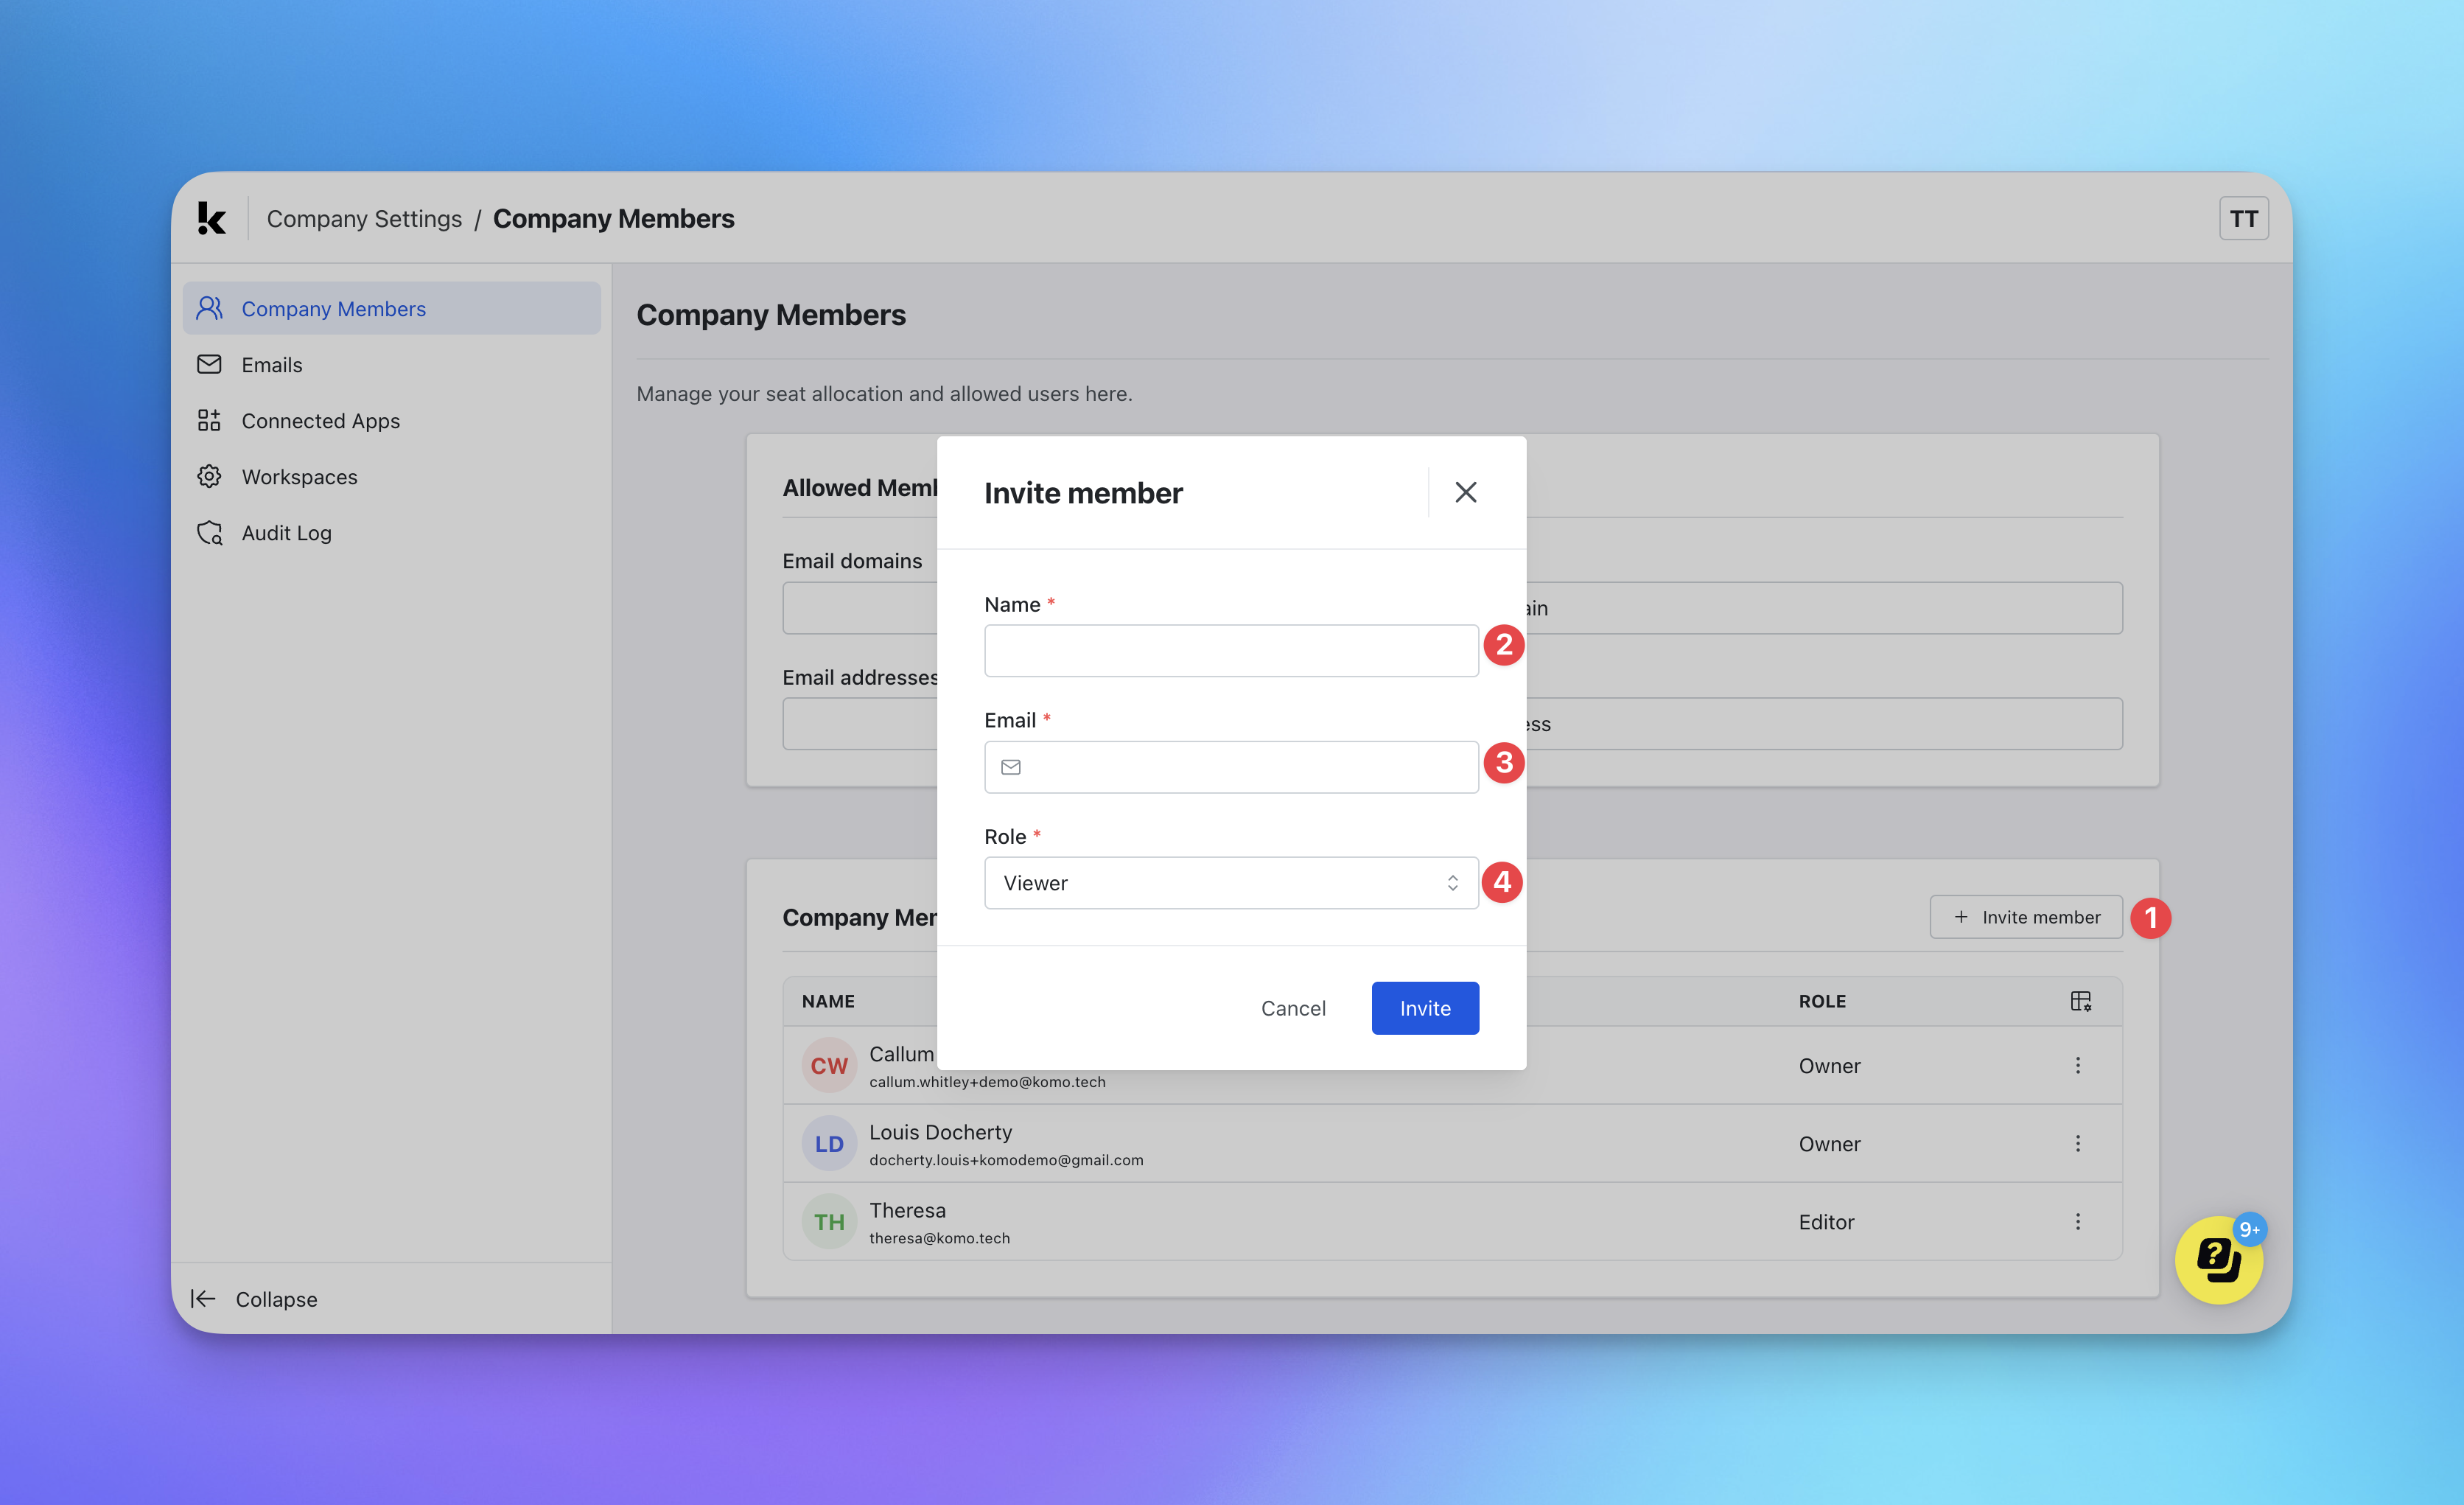Open Louis Docherty's three-dot menu
The image size is (2464, 1505).
coord(2077,1144)
